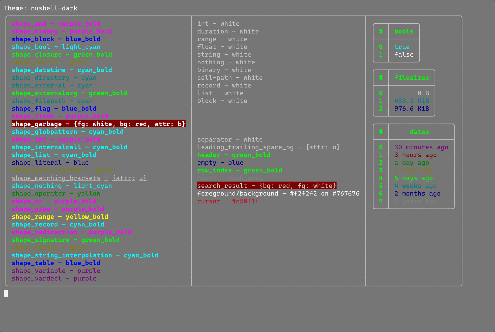Select 'true' cell in bools table
The height and width of the screenshot is (332, 495).
[402, 47]
